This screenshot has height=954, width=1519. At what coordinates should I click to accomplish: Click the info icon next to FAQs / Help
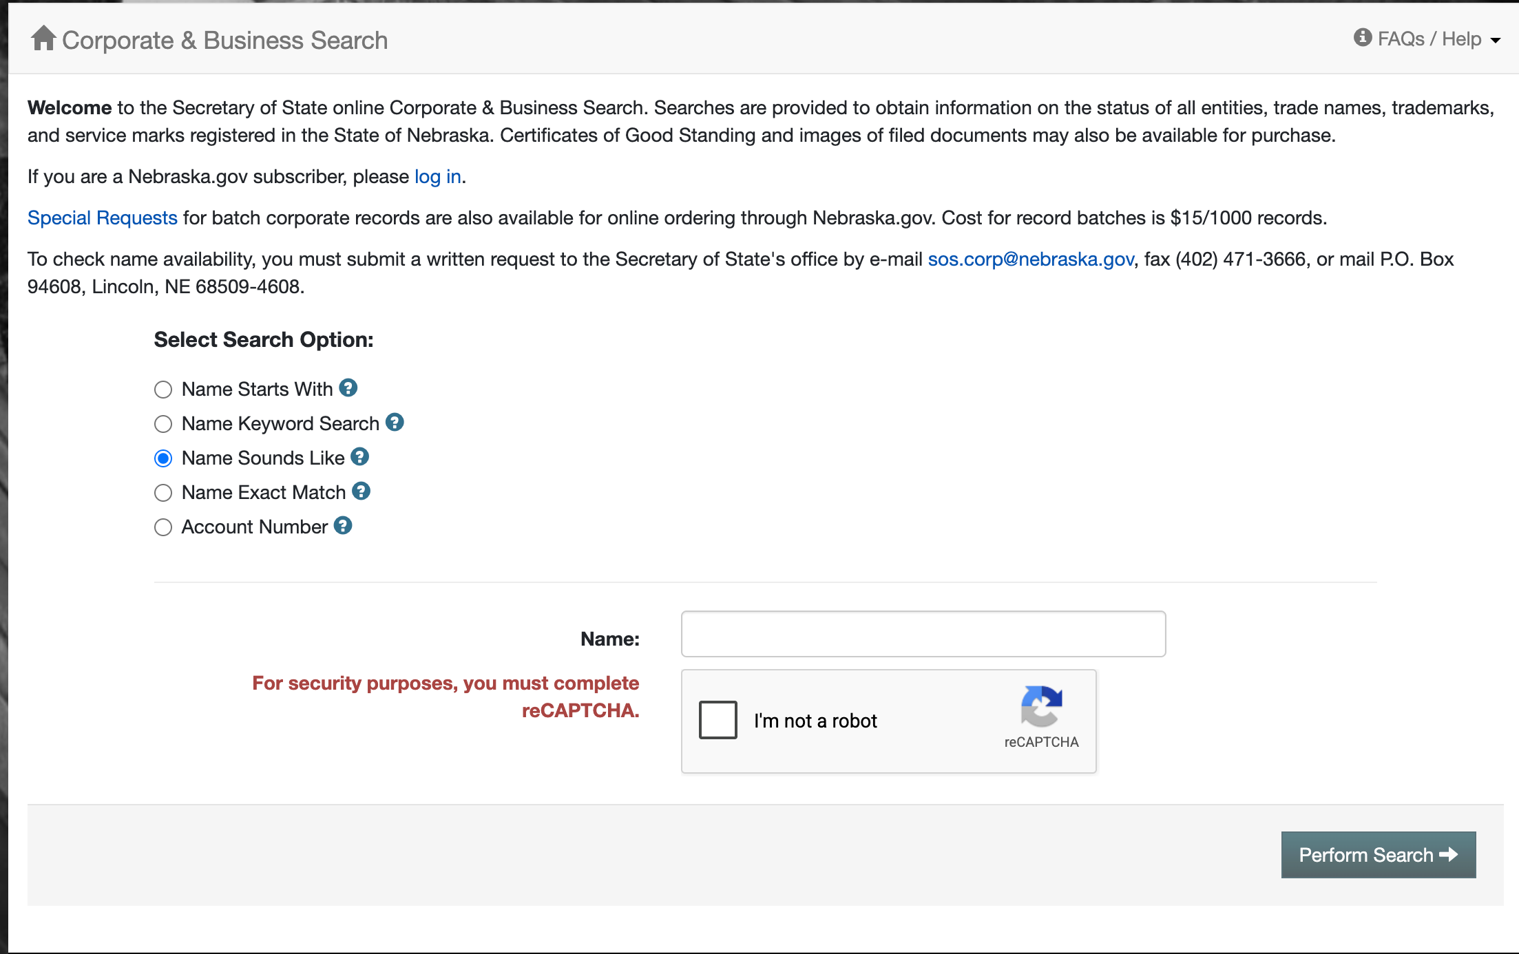pyautogui.click(x=1362, y=37)
